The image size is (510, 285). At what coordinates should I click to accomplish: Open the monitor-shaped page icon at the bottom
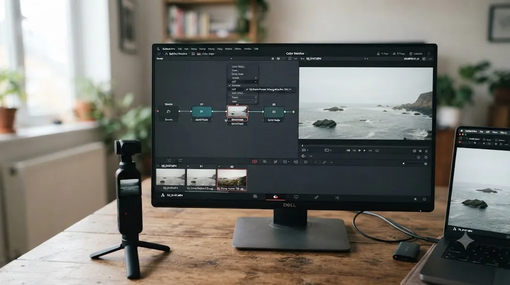[x=296, y=197]
